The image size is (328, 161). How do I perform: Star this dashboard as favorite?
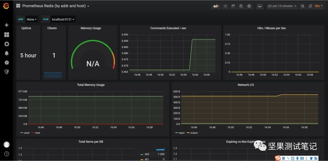(x=225, y=6)
